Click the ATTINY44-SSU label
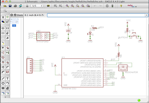 [x=69, y=89]
